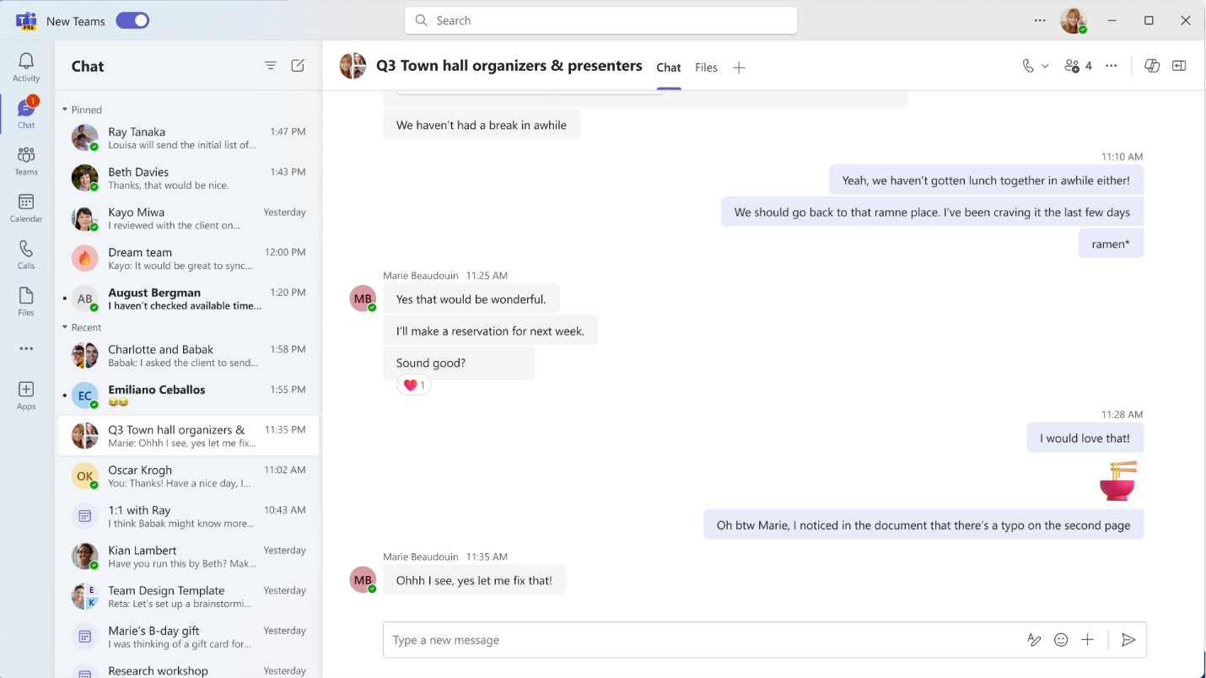
Task: Click the Search box at the top
Action: click(x=600, y=21)
